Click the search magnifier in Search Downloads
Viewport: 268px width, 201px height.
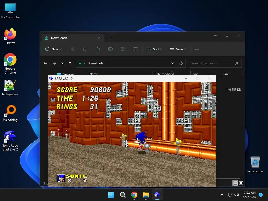pyautogui.click(x=236, y=63)
